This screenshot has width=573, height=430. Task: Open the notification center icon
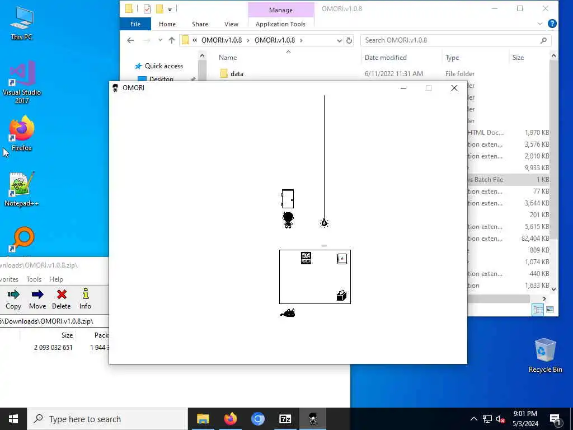coord(556,419)
